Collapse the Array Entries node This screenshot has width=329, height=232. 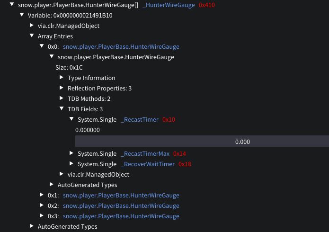pos(32,36)
